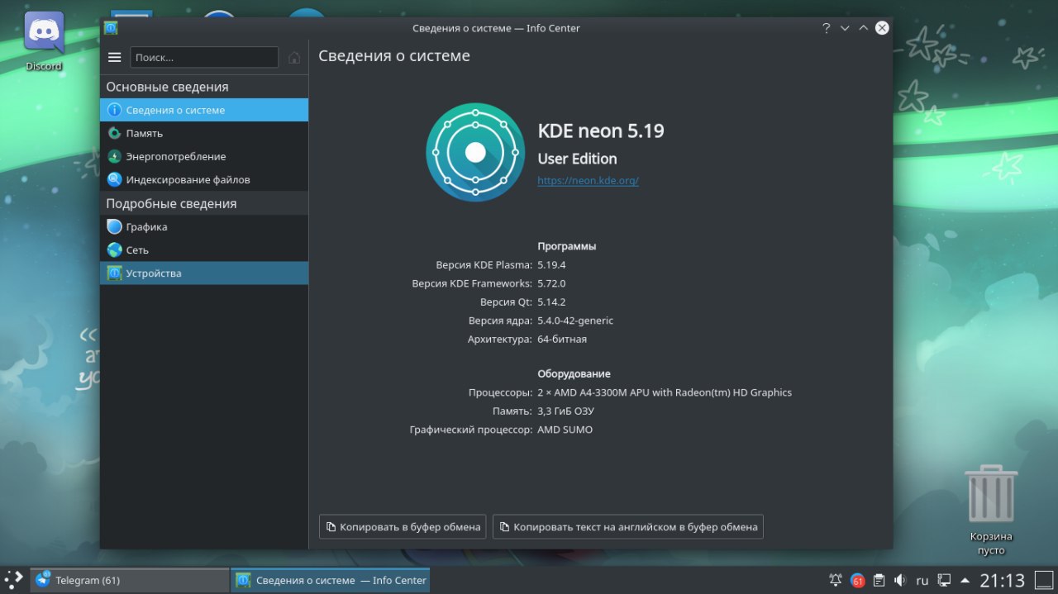Click Копировать текст на английском button

[x=628, y=526]
